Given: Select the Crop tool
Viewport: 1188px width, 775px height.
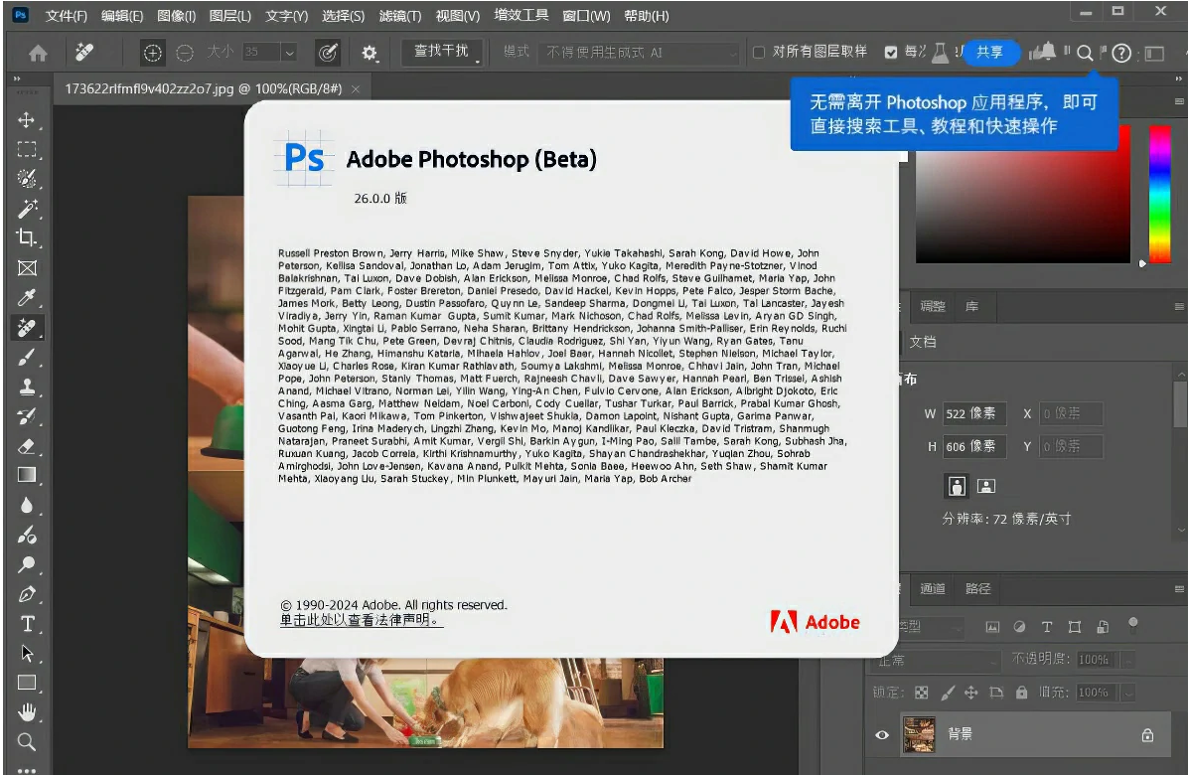Looking at the screenshot, I should tap(27, 237).
